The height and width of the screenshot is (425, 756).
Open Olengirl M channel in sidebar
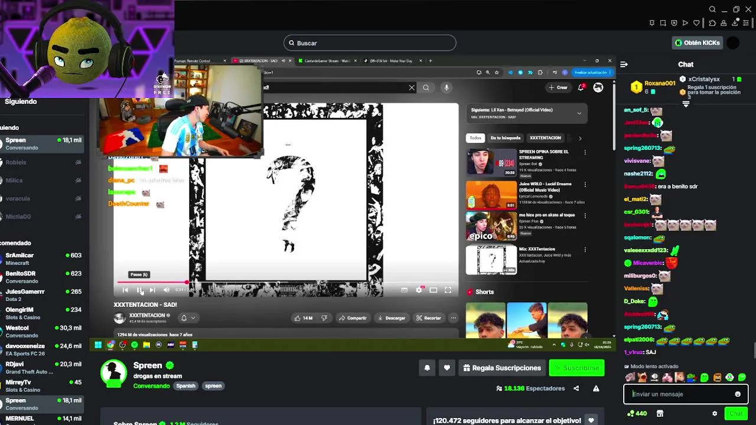(41, 313)
